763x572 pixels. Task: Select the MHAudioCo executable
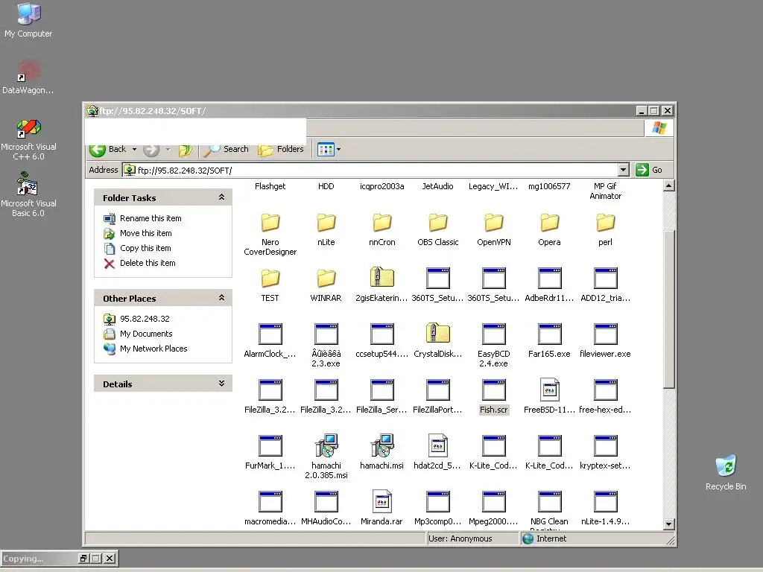(326, 509)
